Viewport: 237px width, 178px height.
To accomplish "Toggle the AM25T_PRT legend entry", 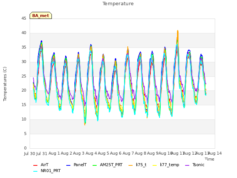I will coord(107,165).
